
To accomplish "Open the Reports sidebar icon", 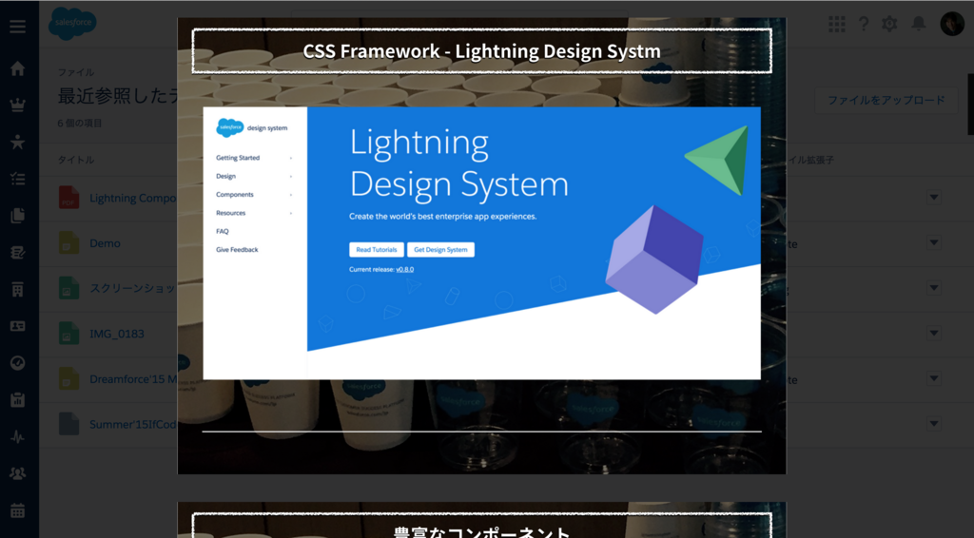I will tap(17, 399).
